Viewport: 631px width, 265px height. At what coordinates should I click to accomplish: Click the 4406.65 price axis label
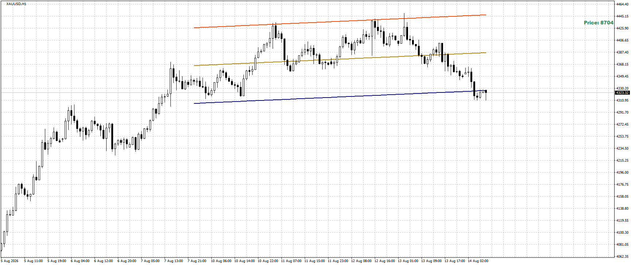(x=622, y=40)
